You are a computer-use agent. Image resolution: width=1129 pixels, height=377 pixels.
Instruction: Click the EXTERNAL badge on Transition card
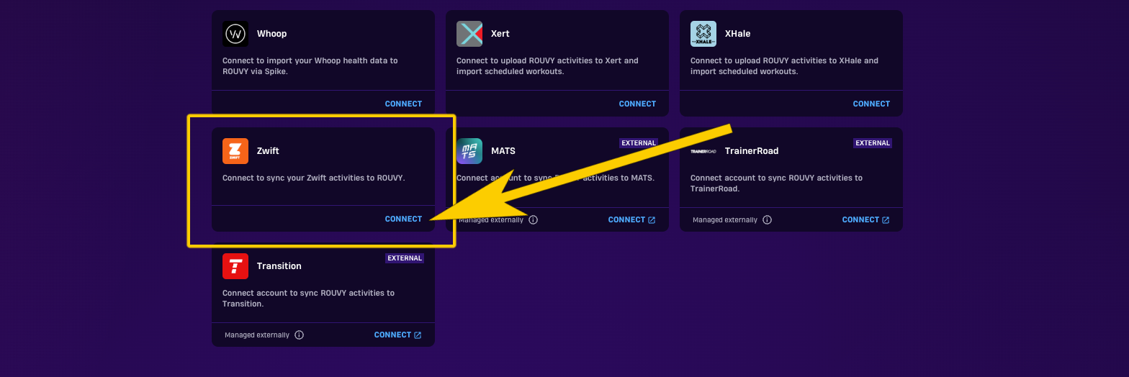(x=405, y=258)
